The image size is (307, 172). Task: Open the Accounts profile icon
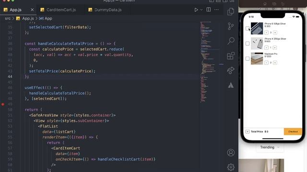click(x=231, y=152)
